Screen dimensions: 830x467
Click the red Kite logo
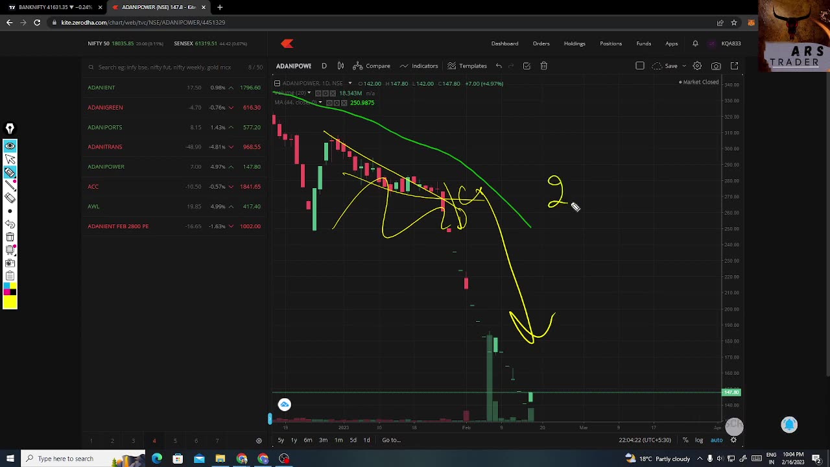(x=287, y=43)
